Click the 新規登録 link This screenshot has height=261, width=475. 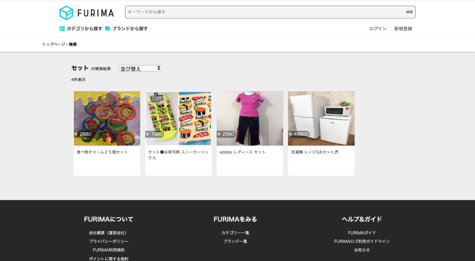click(x=403, y=28)
